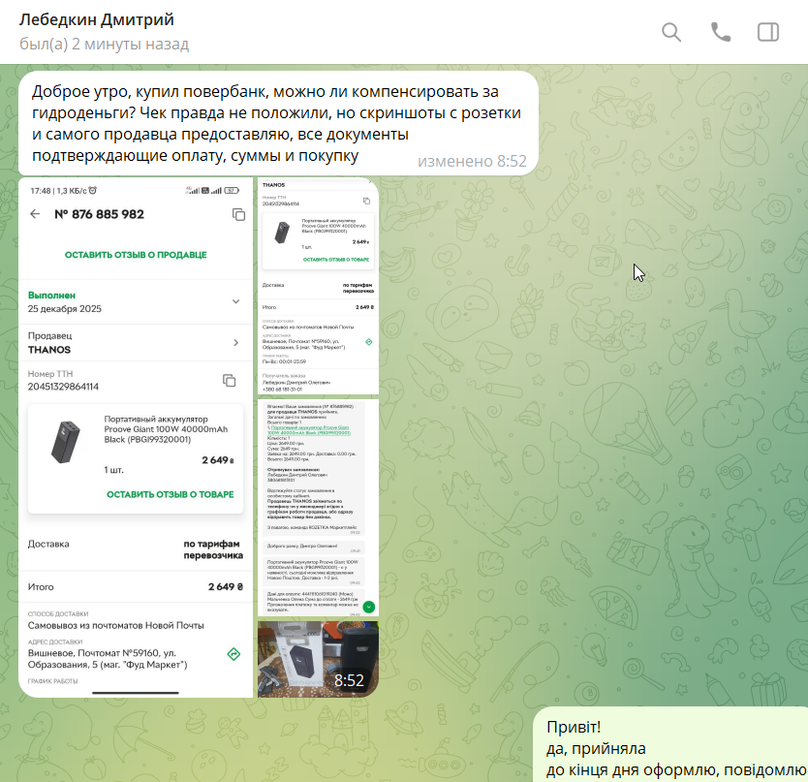808x782 pixels.
Task: Click the green map direction icon by Почтомат address
Action: (233, 654)
